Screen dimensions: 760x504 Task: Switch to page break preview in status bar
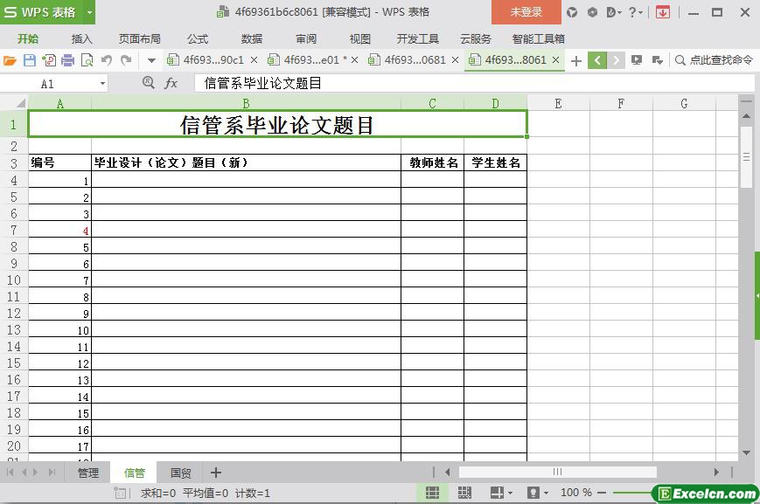point(464,493)
